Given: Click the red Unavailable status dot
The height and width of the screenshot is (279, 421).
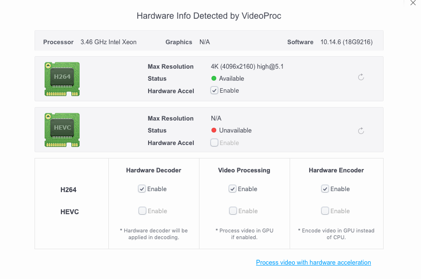Looking at the screenshot, I should (x=214, y=130).
